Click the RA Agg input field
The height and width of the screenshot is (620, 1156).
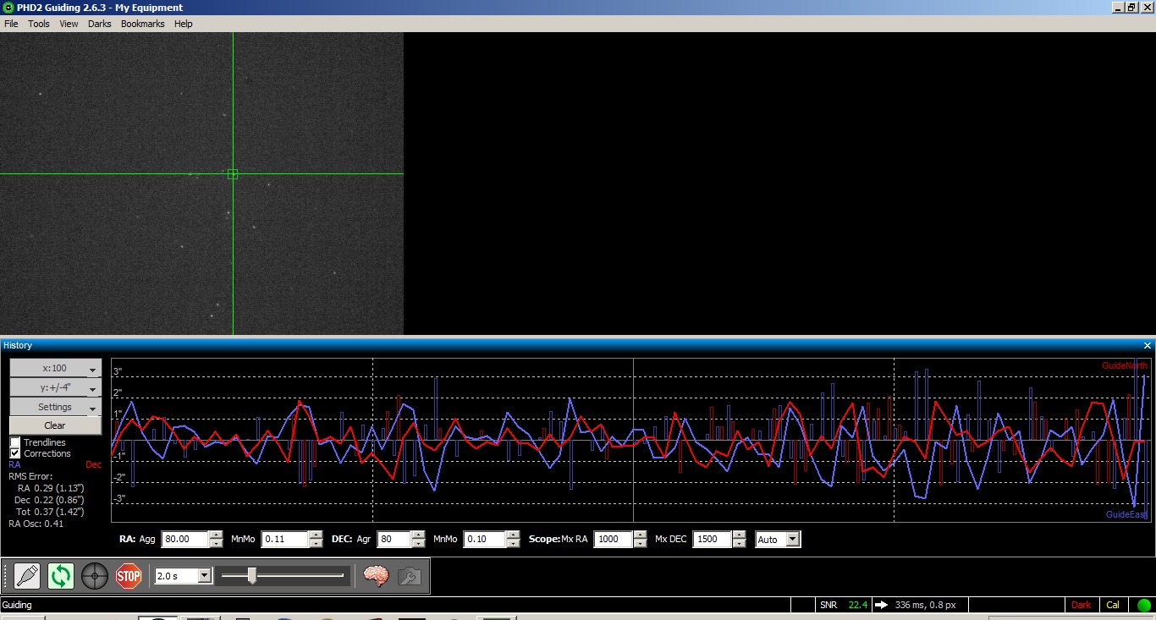pyautogui.click(x=184, y=540)
